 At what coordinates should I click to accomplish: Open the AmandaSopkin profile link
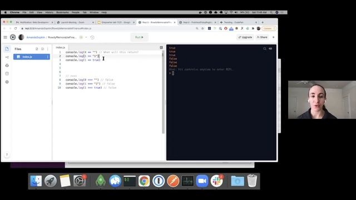(36, 37)
